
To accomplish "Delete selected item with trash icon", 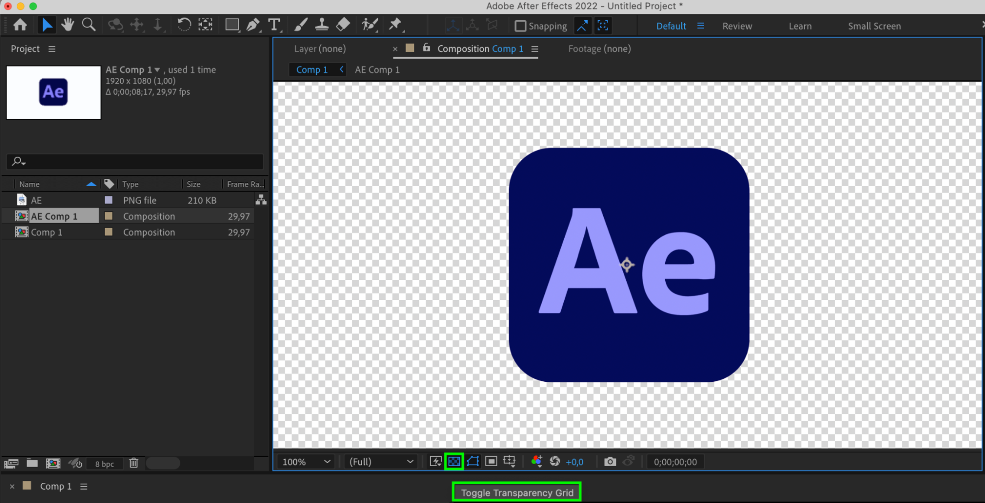I will point(134,463).
